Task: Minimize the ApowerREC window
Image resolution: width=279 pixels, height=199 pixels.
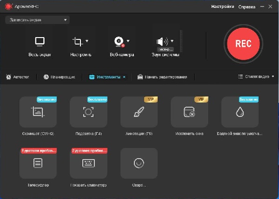Action: [x=262, y=6]
